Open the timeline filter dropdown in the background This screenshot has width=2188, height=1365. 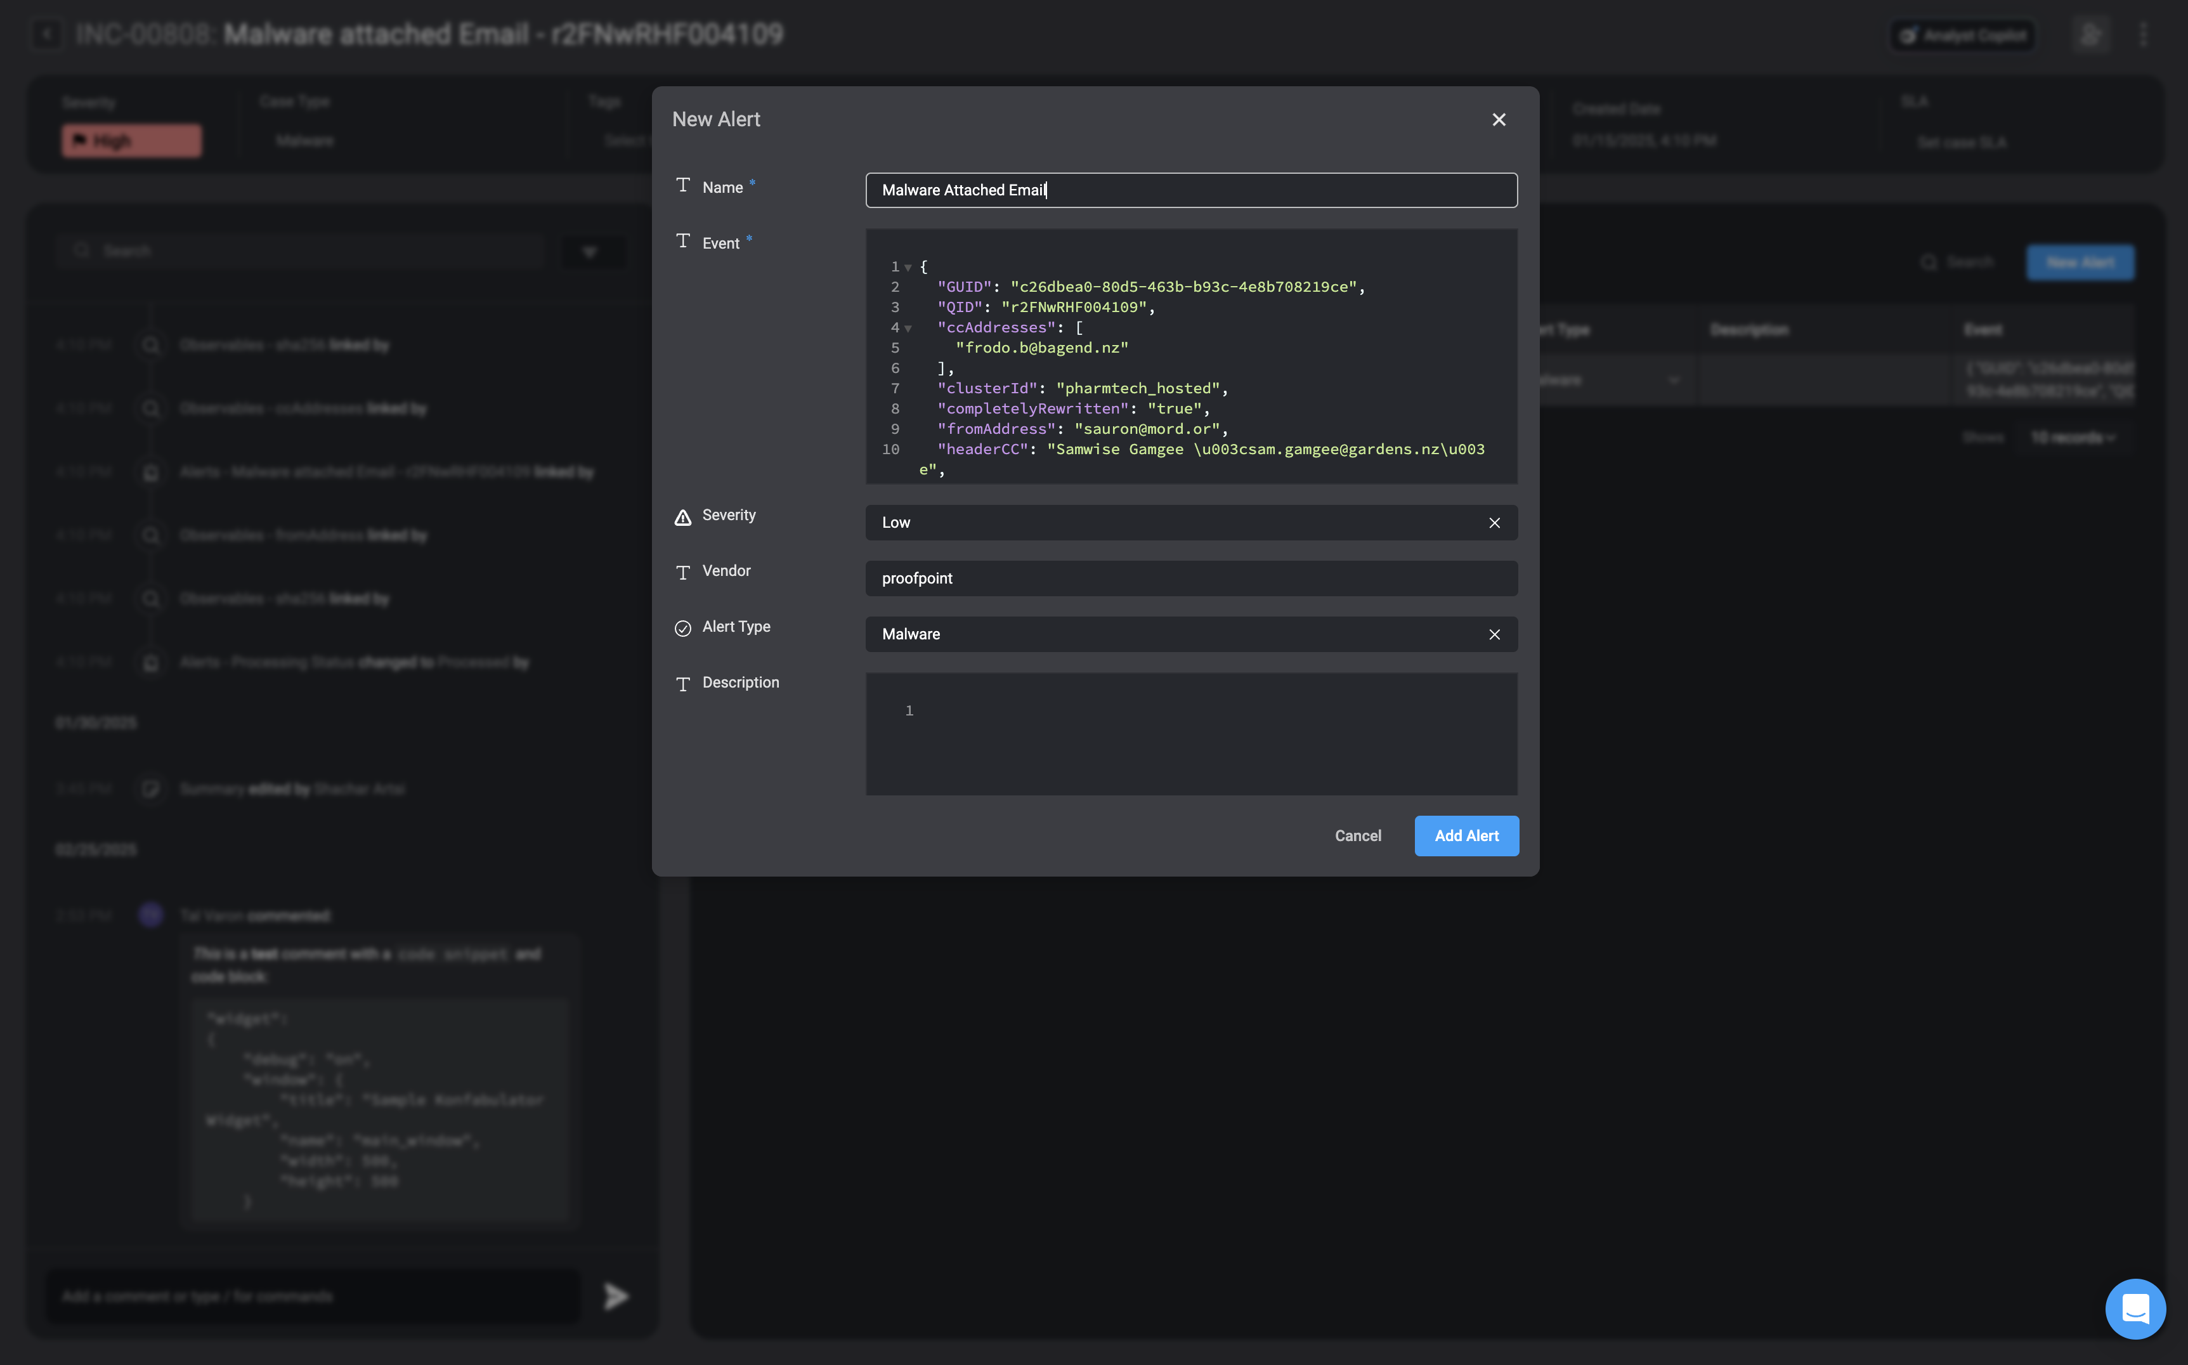click(590, 252)
